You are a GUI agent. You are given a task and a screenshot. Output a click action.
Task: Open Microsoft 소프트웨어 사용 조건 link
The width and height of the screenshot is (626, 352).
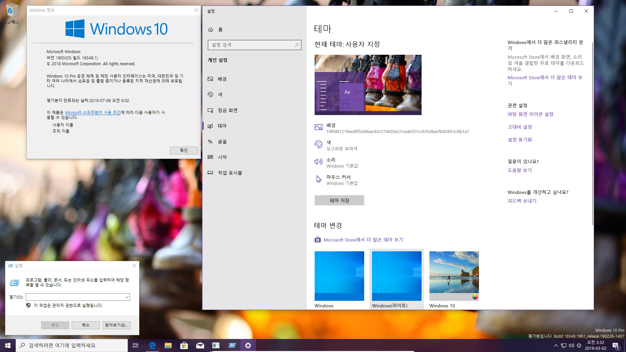pyautogui.click(x=93, y=112)
